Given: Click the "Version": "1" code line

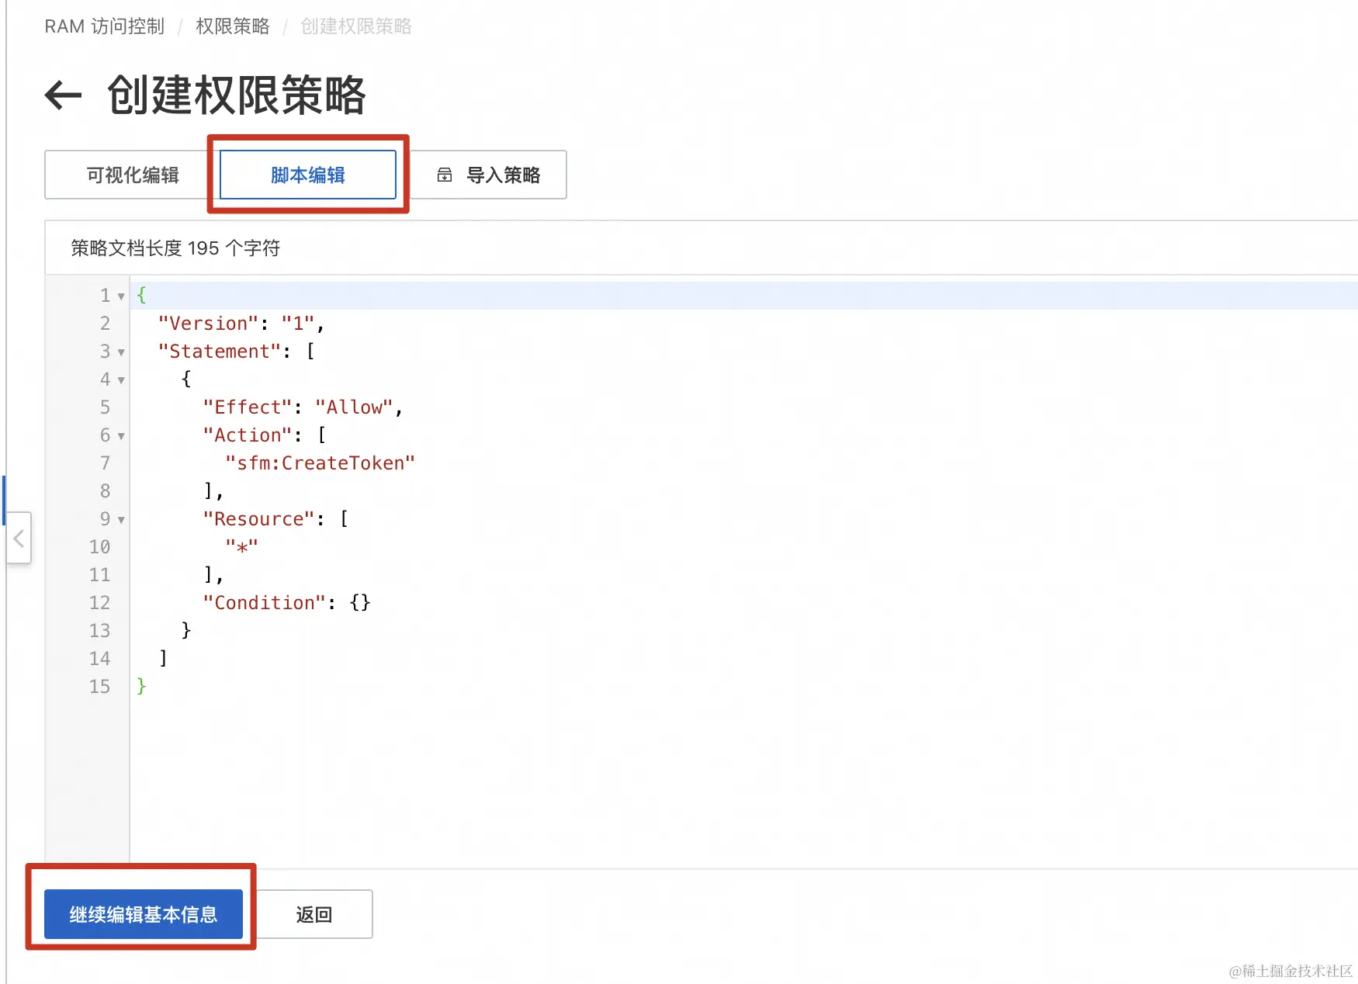Looking at the screenshot, I should tap(241, 324).
